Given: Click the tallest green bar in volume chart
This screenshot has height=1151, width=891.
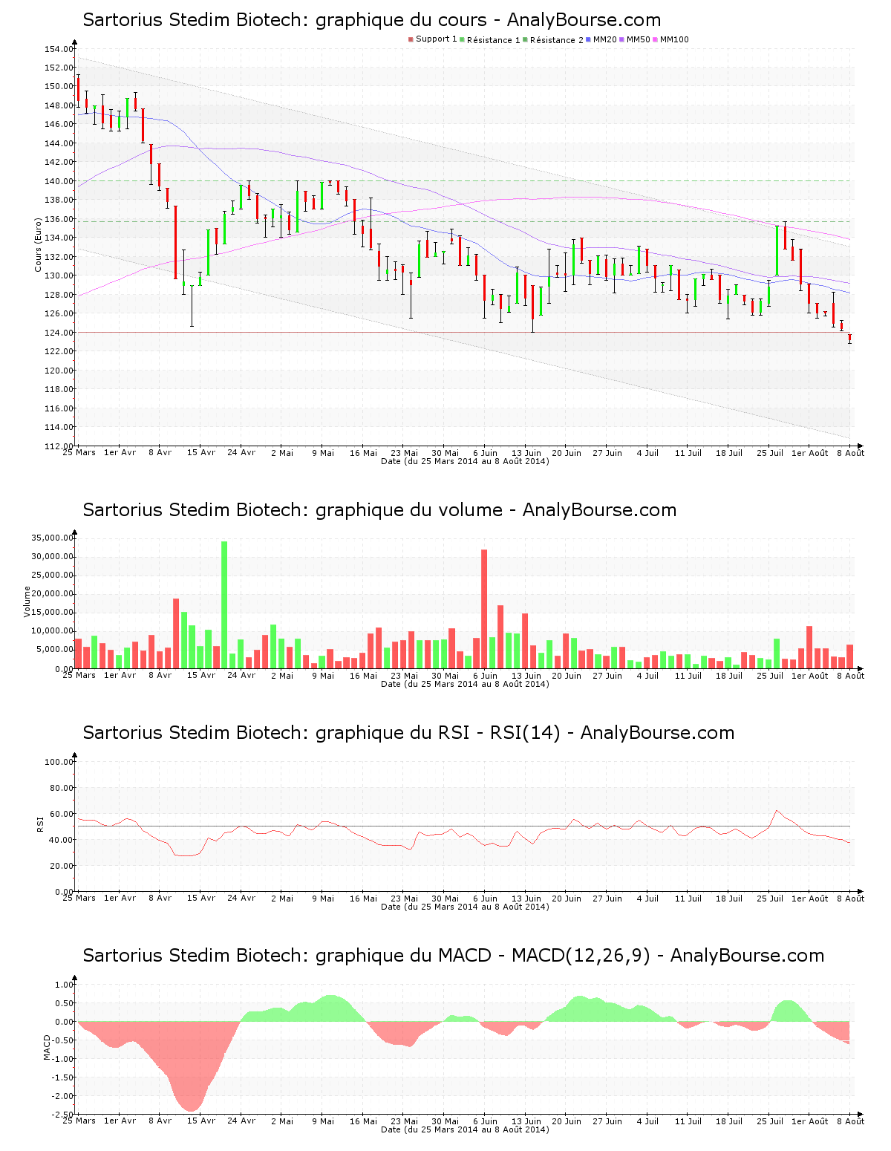Looking at the screenshot, I should [x=224, y=605].
